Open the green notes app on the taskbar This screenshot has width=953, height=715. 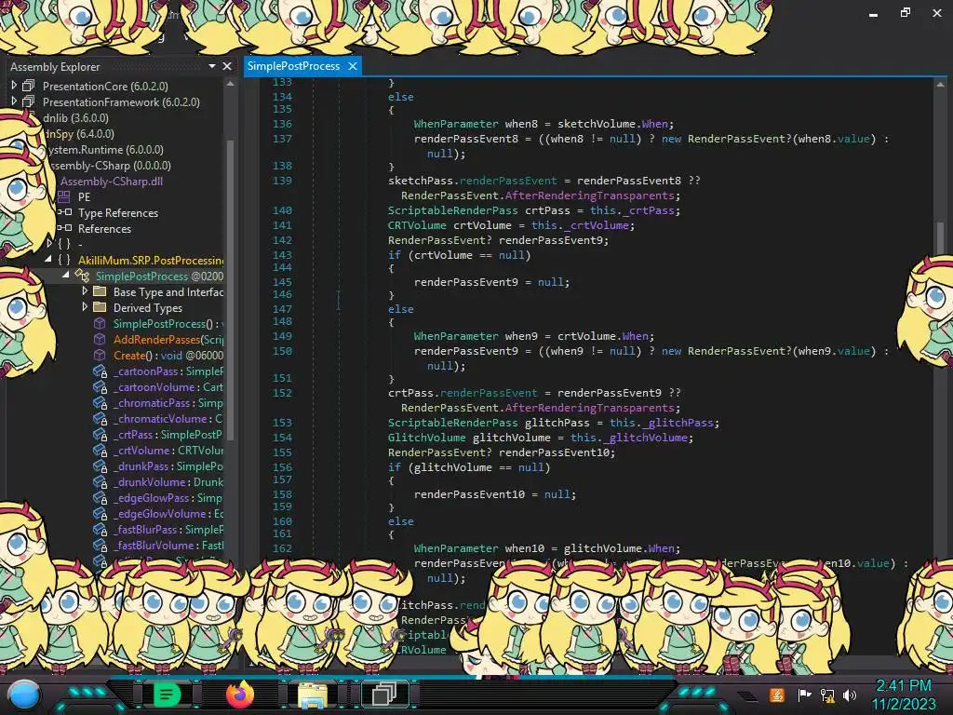pyautogui.click(x=167, y=695)
